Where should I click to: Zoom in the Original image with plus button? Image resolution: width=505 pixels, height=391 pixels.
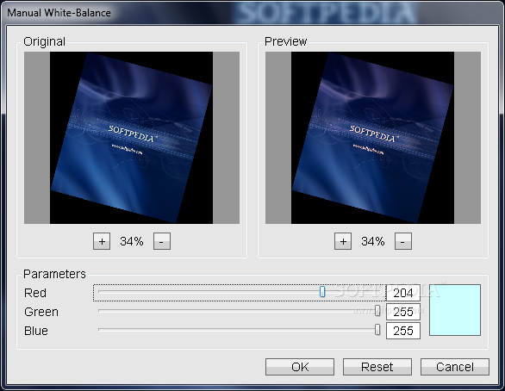[102, 241]
